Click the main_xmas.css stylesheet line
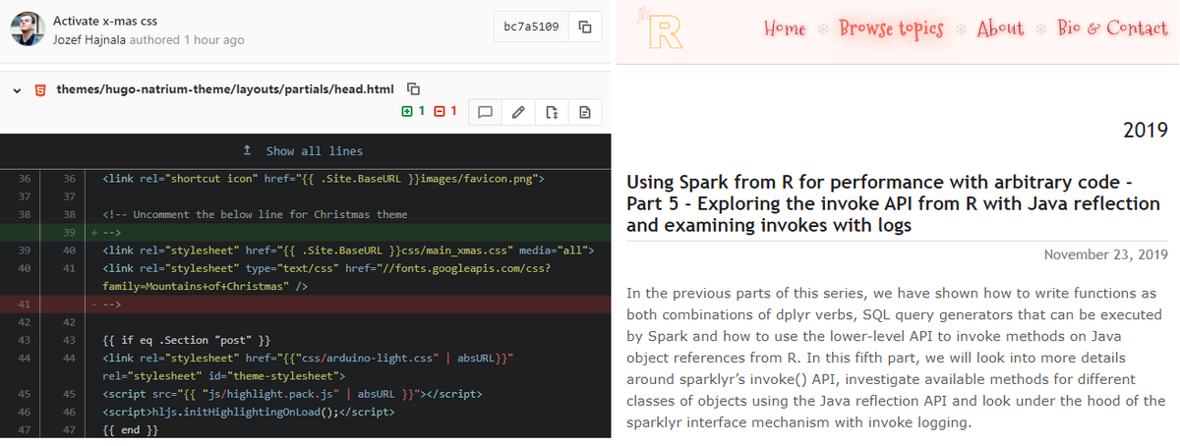Image resolution: width=1180 pixels, height=446 pixels. pos(348,250)
